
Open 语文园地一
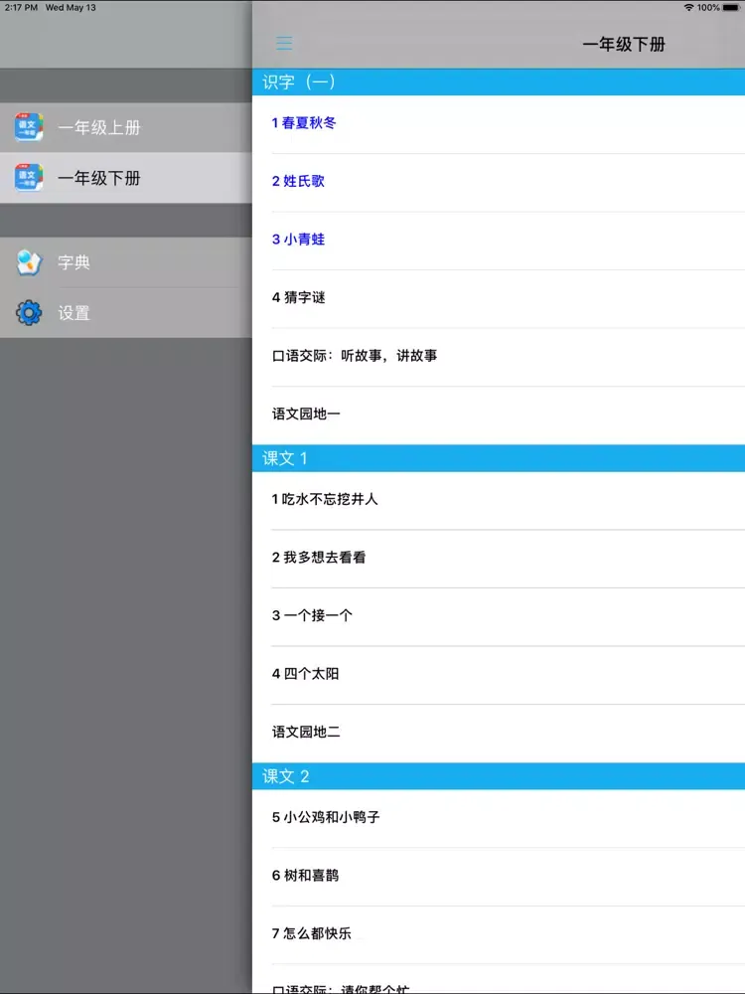click(x=499, y=415)
